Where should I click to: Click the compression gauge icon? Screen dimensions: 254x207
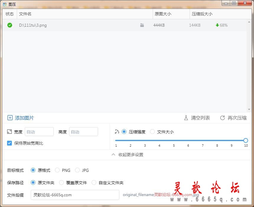tap(117, 132)
